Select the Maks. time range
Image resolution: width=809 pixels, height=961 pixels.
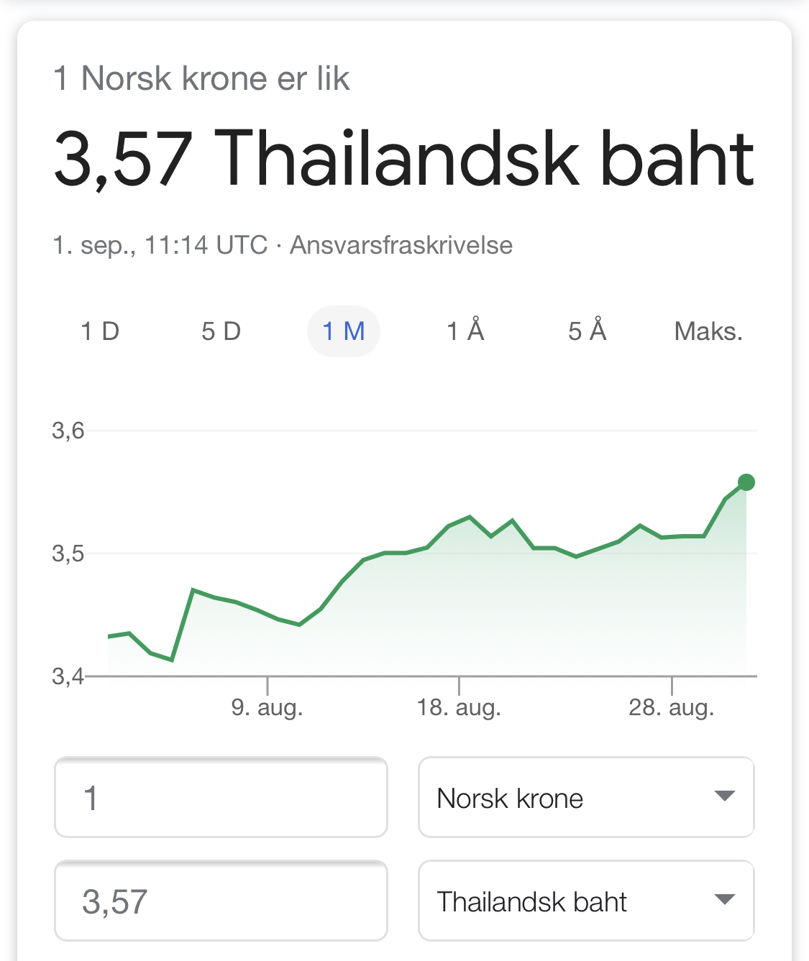pyautogui.click(x=708, y=331)
